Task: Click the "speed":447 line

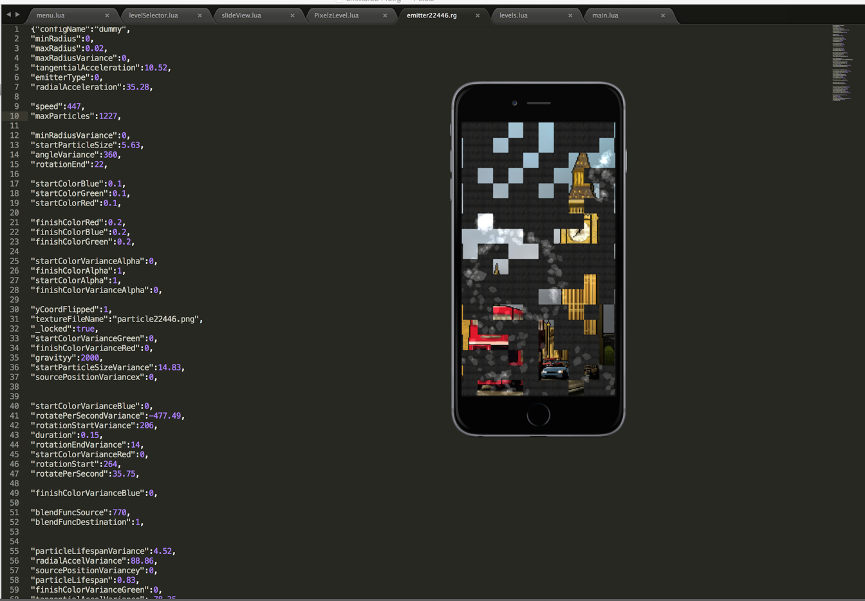Action: [x=57, y=106]
